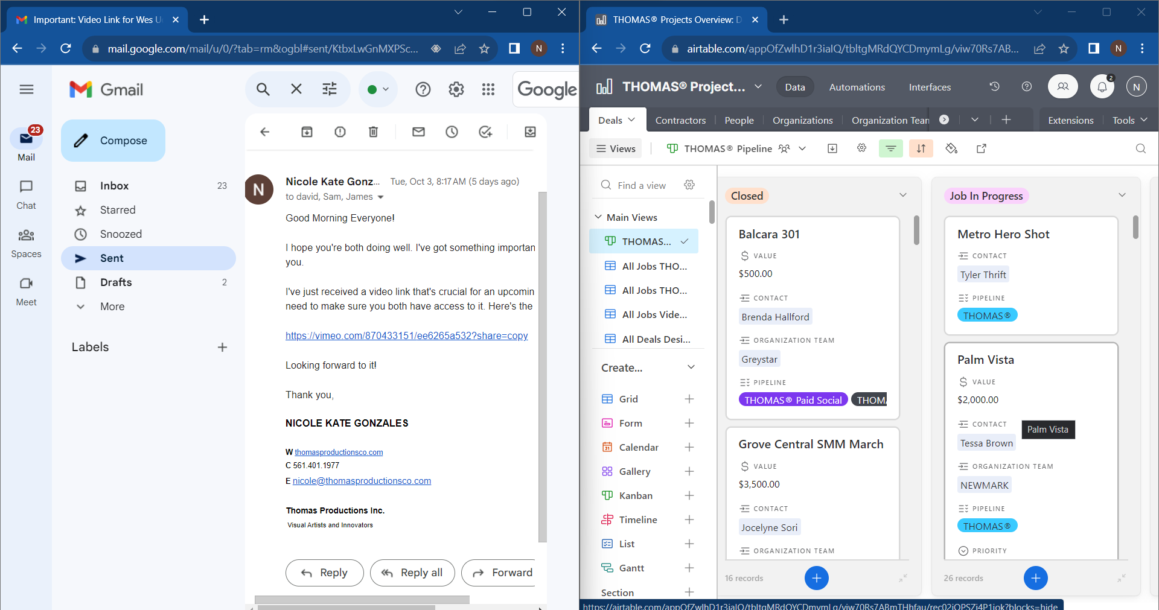The image size is (1159, 610).
Task: Mark the email as unread
Action: coord(418,132)
